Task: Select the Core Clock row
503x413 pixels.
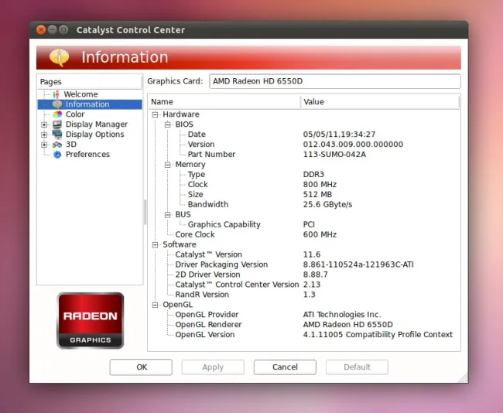Action: [304, 234]
